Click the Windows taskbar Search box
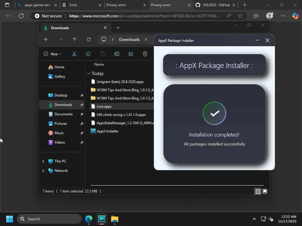 (49, 219)
